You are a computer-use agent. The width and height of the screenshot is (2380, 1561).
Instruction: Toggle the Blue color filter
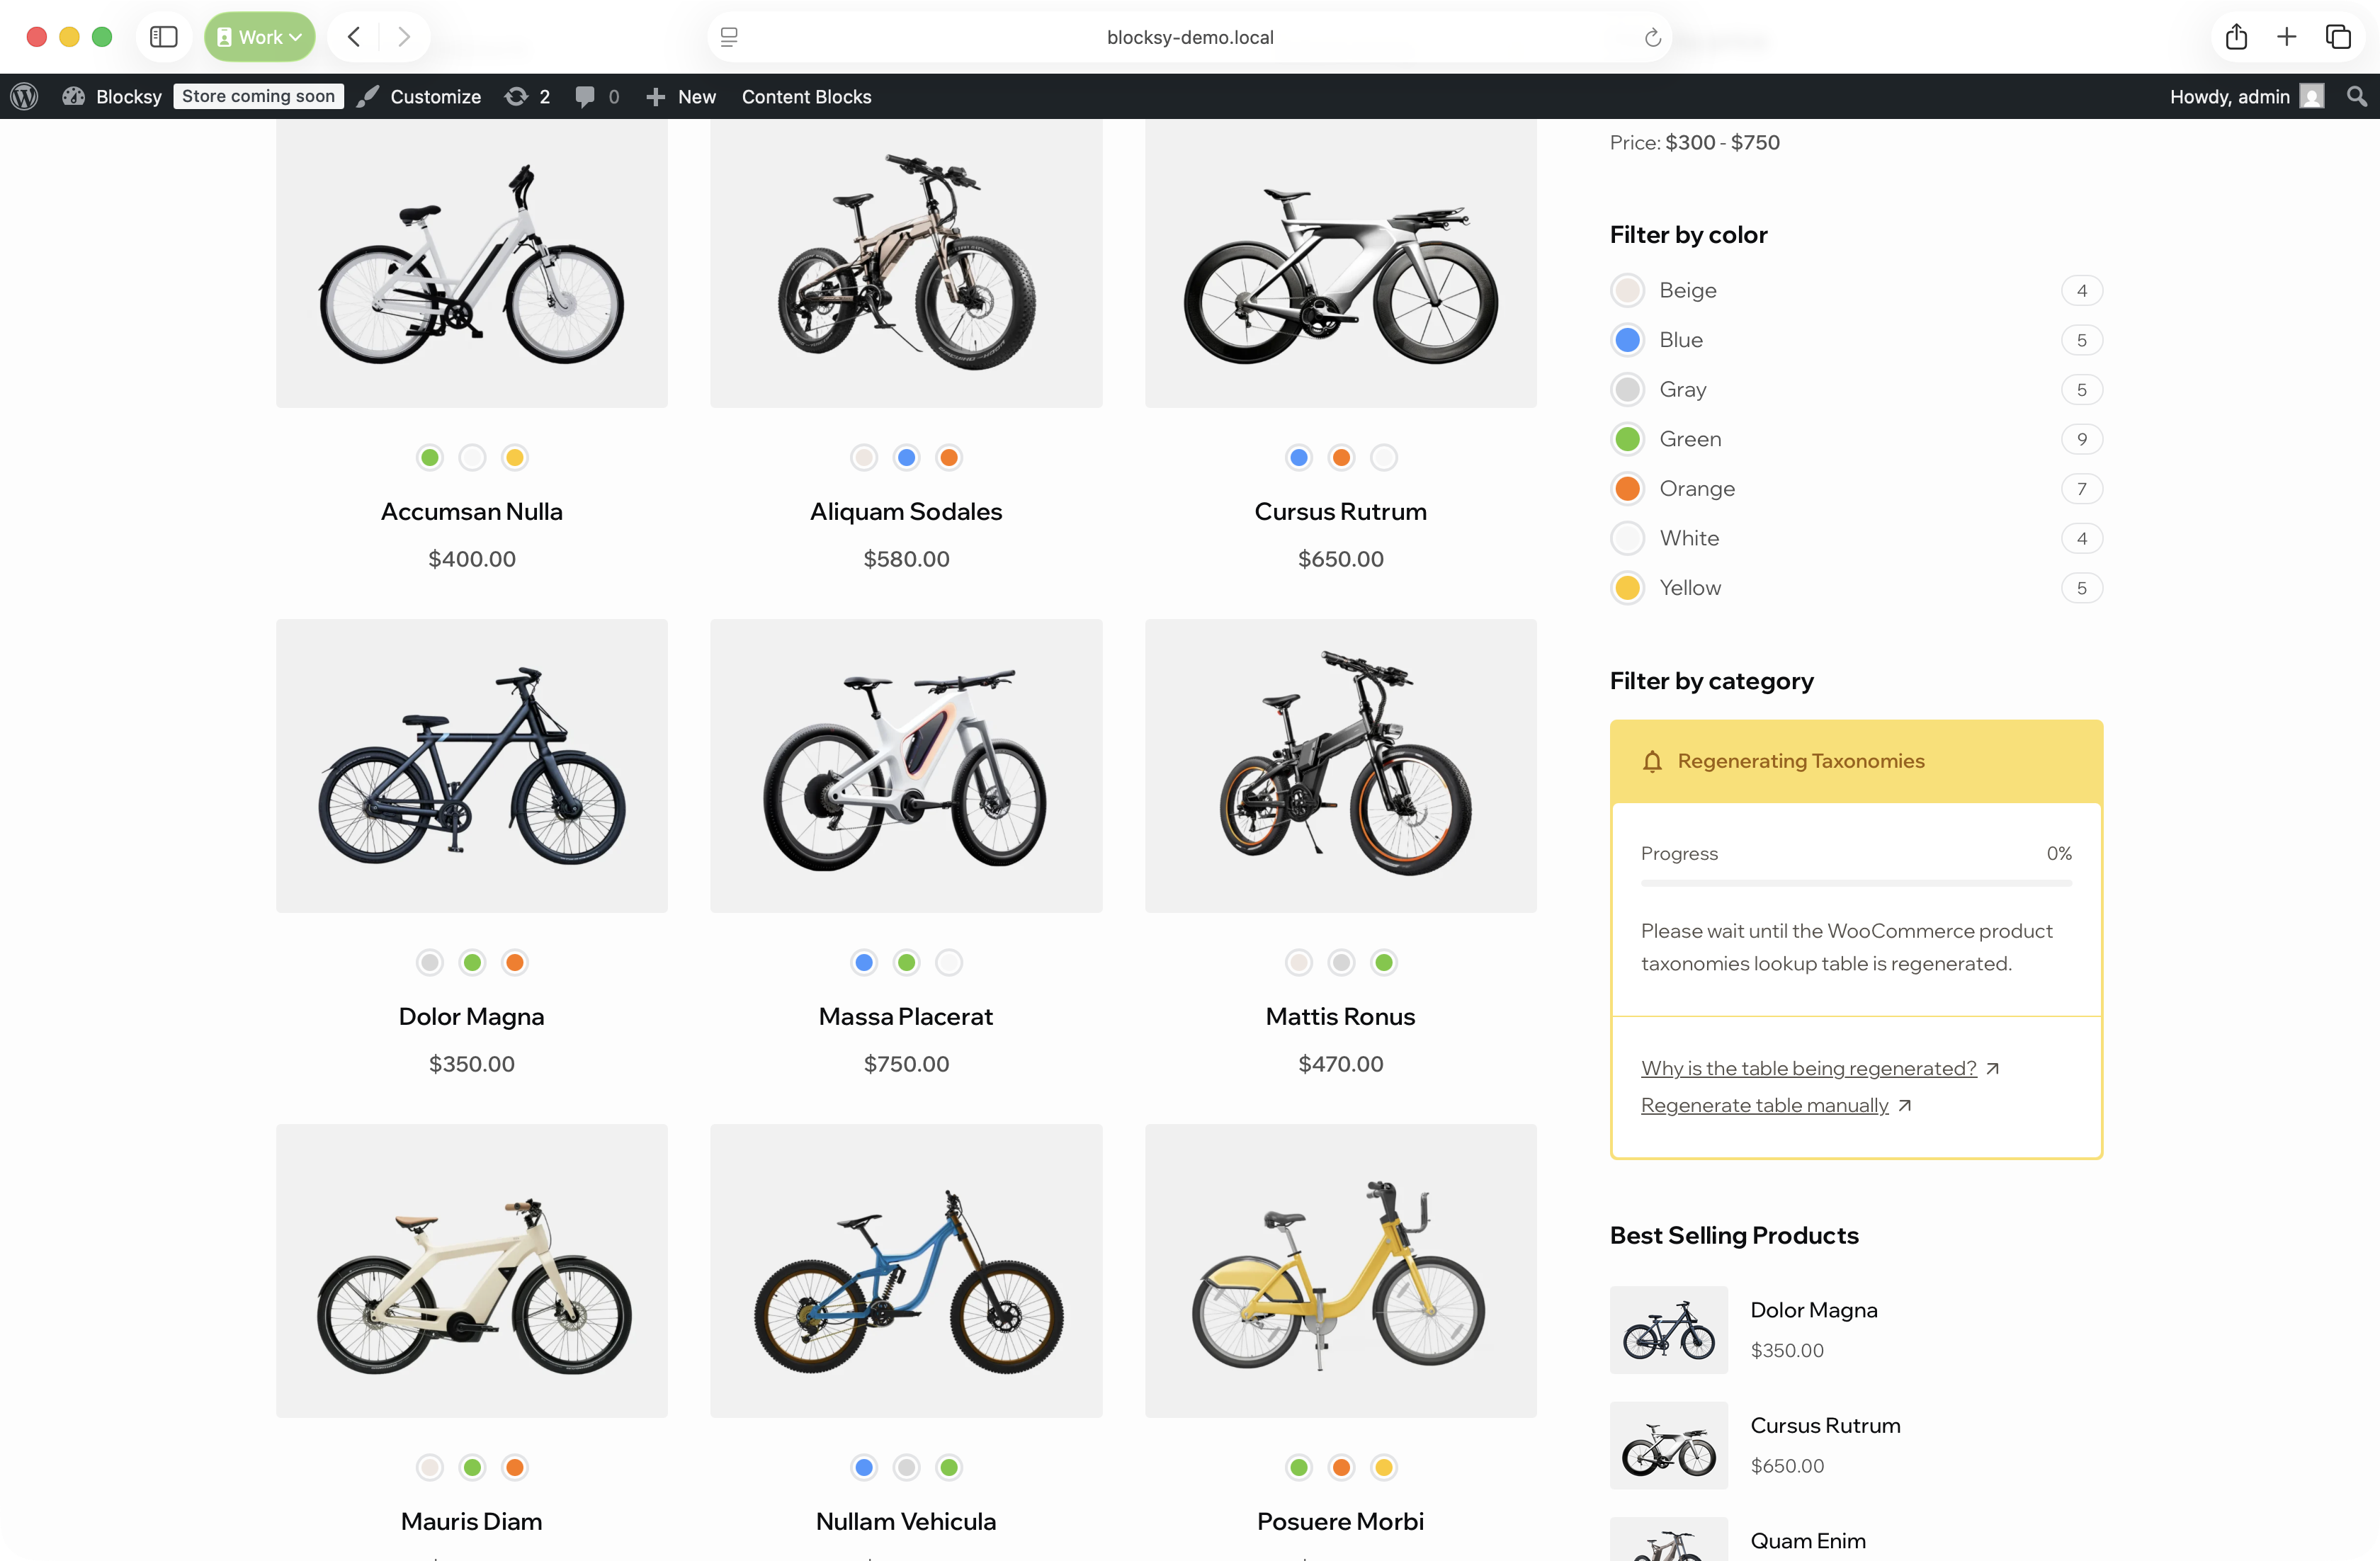tap(1627, 340)
